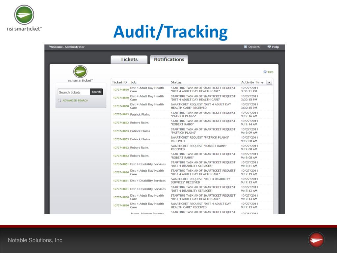This screenshot has width=337, height=253.
Task: Click status 'SMARTICKET REQUEST "PATRICK PLAINS" RECEIVED'
Action: tap(200, 139)
